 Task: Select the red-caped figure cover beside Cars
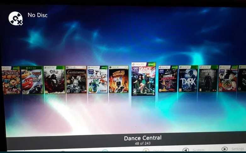tap(54, 79)
